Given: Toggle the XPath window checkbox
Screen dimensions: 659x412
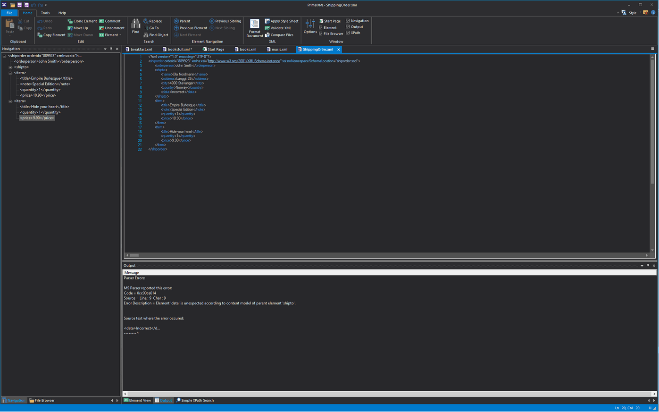Looking at the screenshot, I should coord(353,33).
